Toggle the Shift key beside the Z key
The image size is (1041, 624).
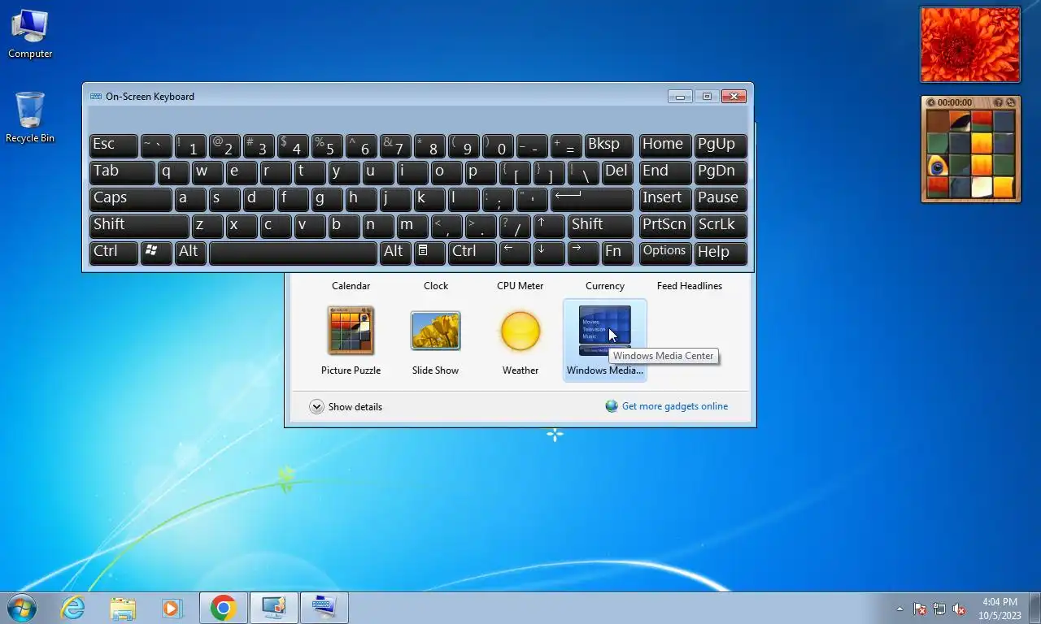pyautogui.click(x=139, y=226)
